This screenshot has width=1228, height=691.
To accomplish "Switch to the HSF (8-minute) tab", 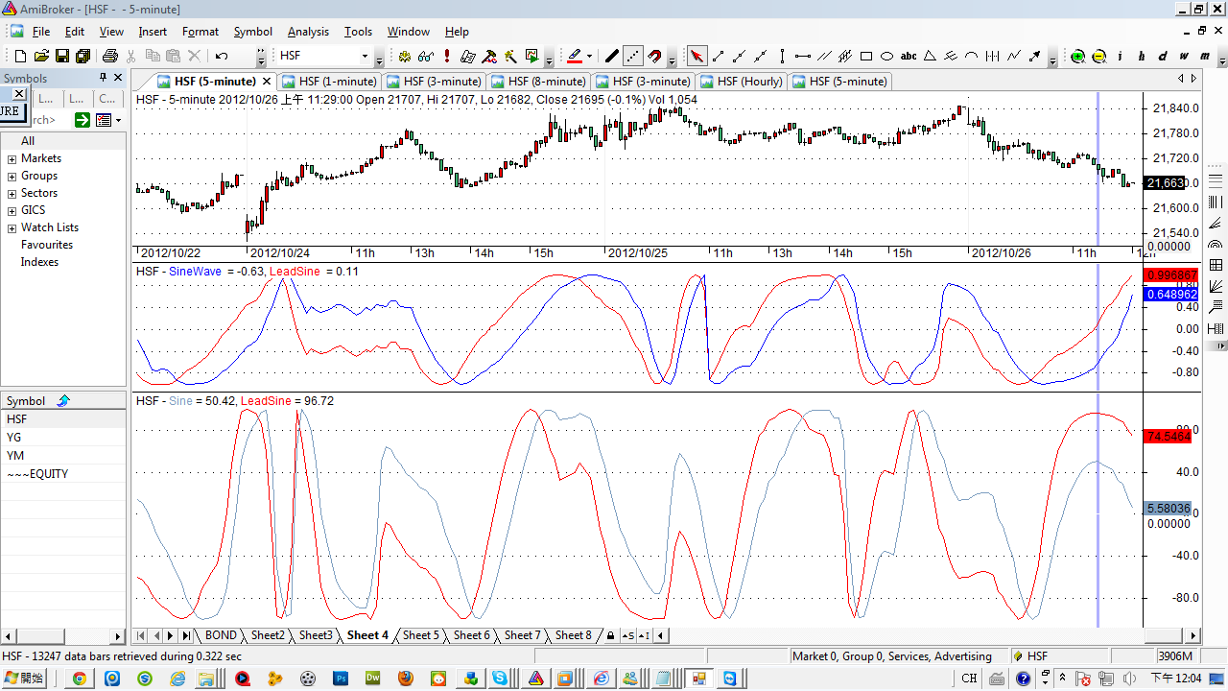I will 538,82.
